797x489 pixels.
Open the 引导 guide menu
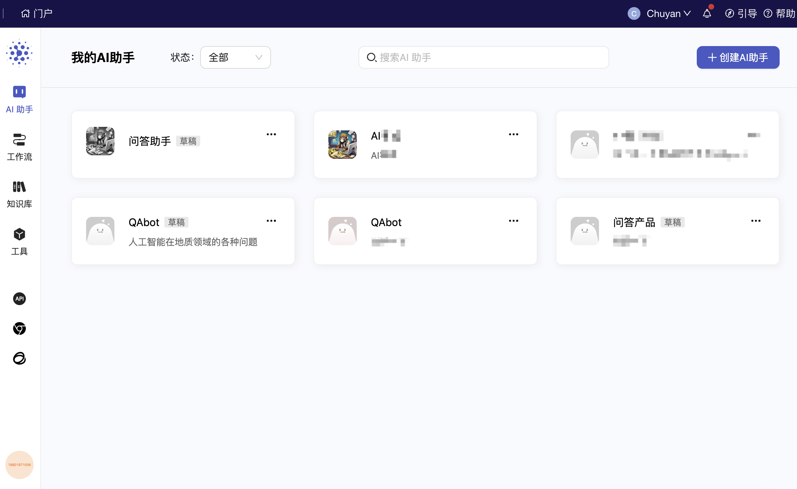click(741, 13)
